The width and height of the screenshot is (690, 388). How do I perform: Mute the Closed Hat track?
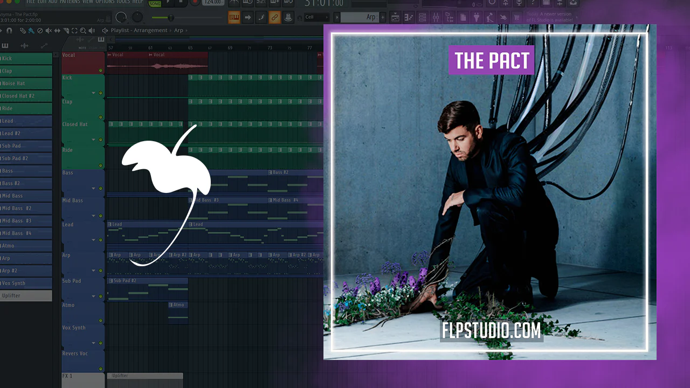pyautogui.click(x=100, y=140)
